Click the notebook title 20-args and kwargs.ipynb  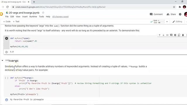pyautogui.click(x=24, y=13)
